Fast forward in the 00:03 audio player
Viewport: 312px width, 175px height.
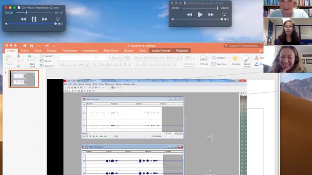(x=211, y=15)
